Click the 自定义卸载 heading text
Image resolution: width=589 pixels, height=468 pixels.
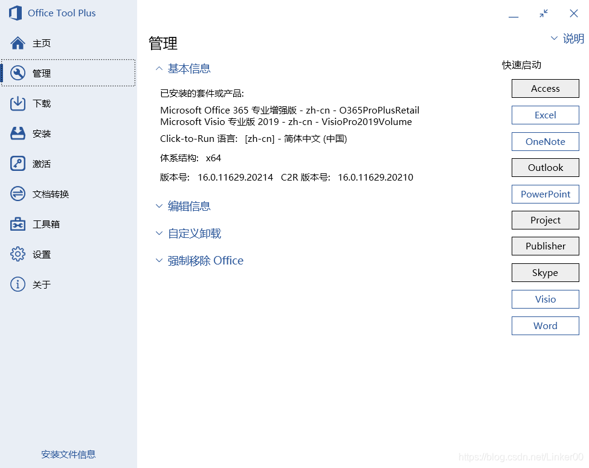194,233
